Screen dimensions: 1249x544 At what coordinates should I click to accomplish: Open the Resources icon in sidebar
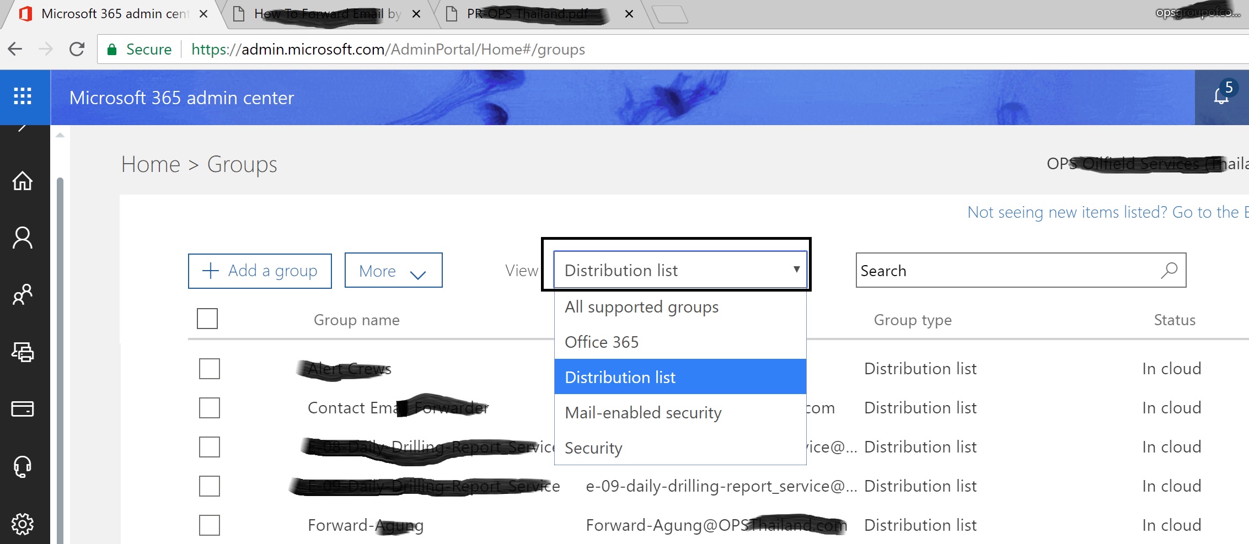23,352
